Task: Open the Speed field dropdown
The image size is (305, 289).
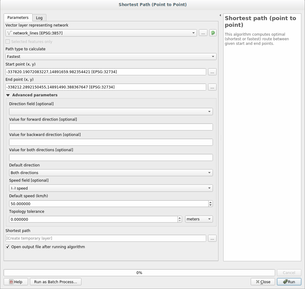Action: [x=111, y=188]
